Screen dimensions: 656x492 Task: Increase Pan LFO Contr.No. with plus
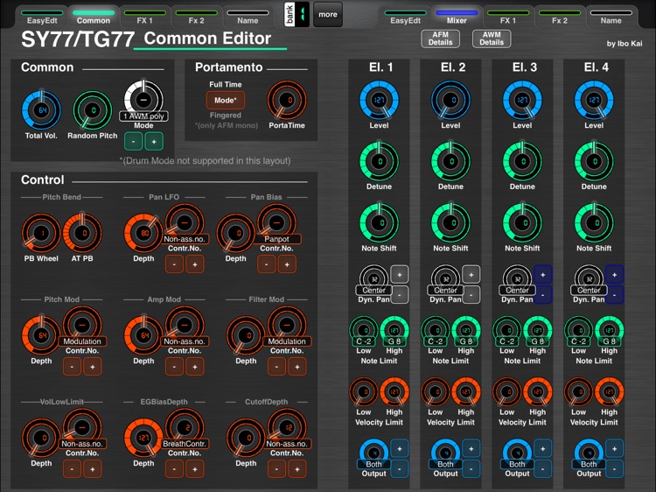point(195,264)
